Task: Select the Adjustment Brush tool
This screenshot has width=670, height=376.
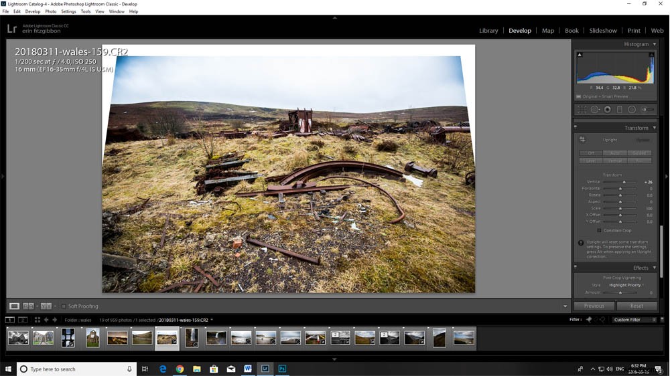Action: (x=648, y=110)
